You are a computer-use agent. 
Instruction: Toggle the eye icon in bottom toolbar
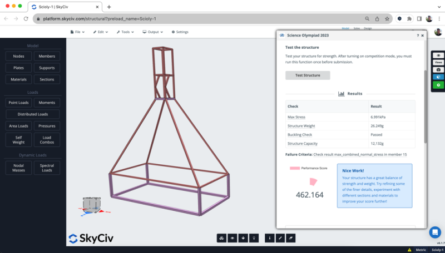coord(233,238)
